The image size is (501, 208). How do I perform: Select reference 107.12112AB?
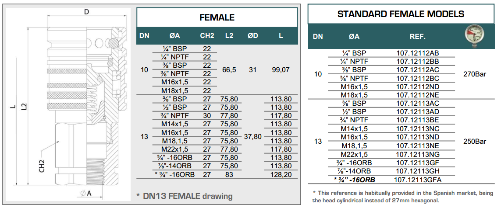click(417, 53)
